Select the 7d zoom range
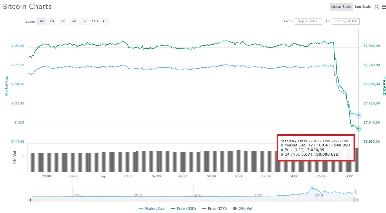This screenshot has height=213, width=386. (x=52, y=21)
